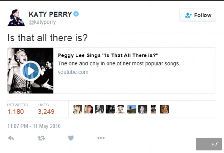224x153 pixels.
Task: Play the Peggy Lee video
Action: [30, 71]
